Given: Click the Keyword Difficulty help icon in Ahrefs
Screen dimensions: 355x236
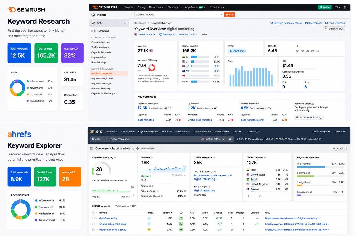Looking at the screenshot, I should pos(115,158).
